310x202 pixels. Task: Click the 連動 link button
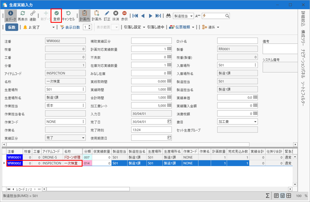point(33,15)
